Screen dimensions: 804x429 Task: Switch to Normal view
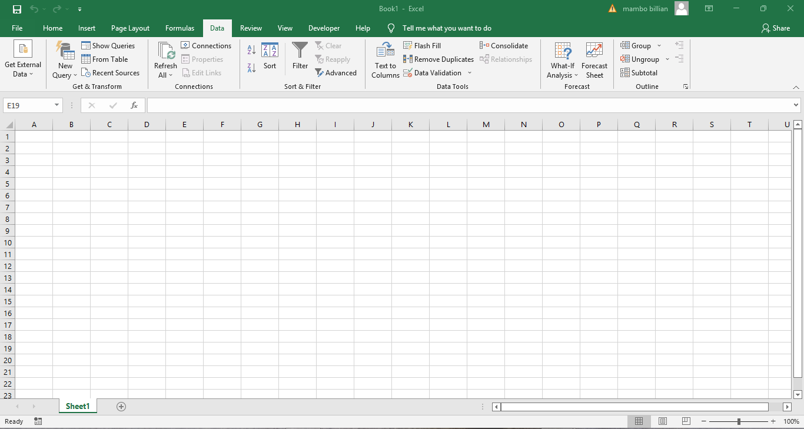click(x=639, y=421)
